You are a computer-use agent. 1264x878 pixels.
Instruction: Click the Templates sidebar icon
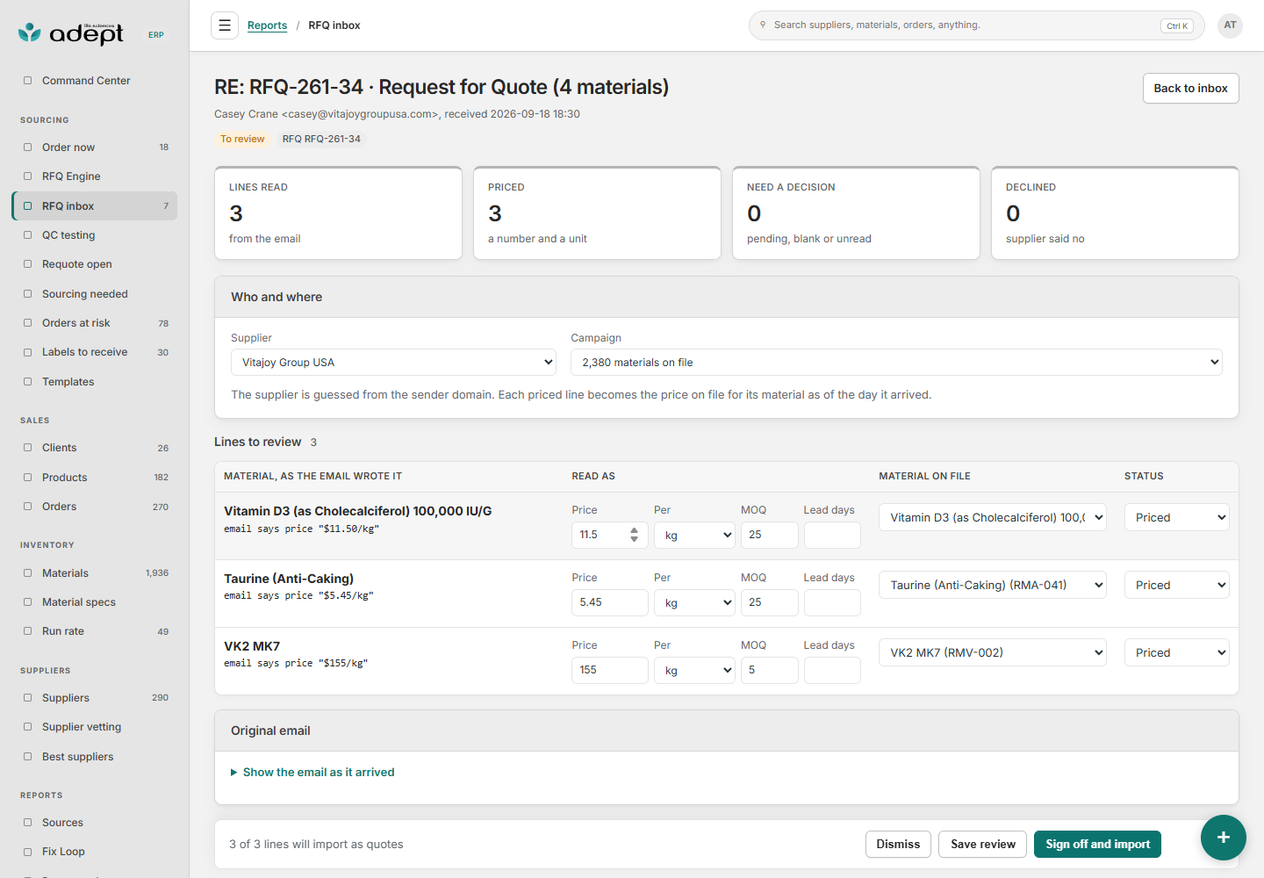pyautogui.click(x=27, y=382)
